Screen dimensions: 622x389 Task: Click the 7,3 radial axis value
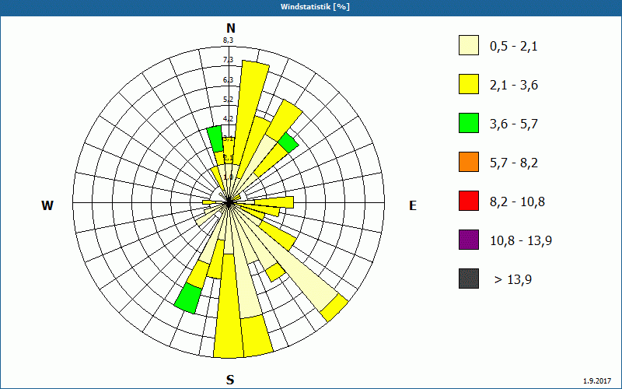point(228,60)
